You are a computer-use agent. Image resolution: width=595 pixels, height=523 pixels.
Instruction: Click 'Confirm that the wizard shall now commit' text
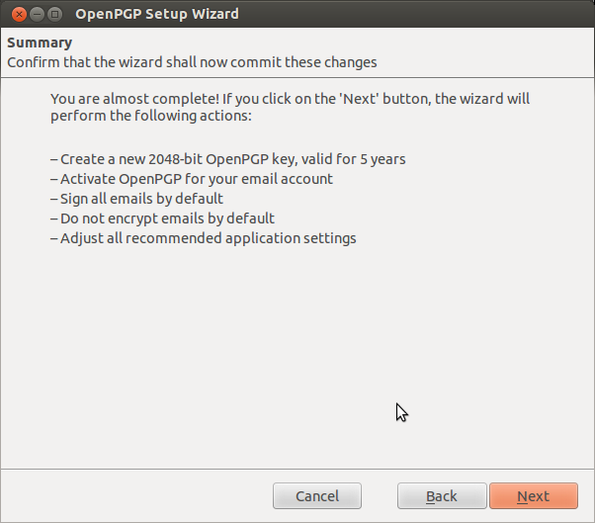click(x=192, y=62)
